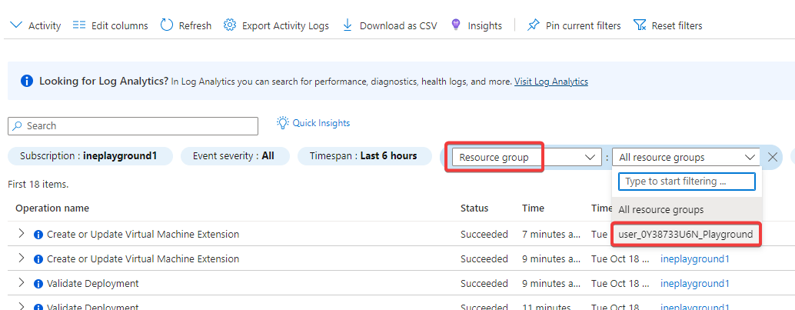Select user_0Y38733U6N_Playground from the list

click(x=686, y=234)
